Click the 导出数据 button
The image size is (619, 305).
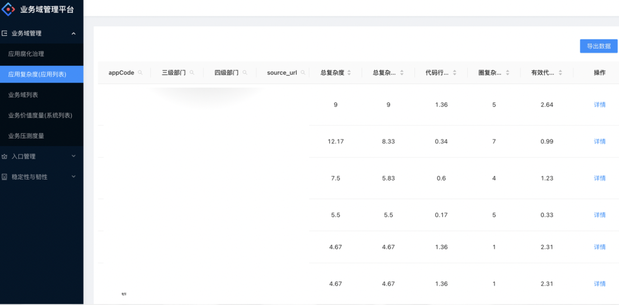pyautogui.click(x=598, y=46)
